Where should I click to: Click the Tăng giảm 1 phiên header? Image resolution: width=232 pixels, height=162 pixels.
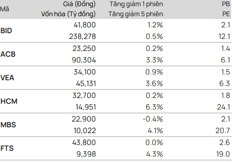point(136,4)
